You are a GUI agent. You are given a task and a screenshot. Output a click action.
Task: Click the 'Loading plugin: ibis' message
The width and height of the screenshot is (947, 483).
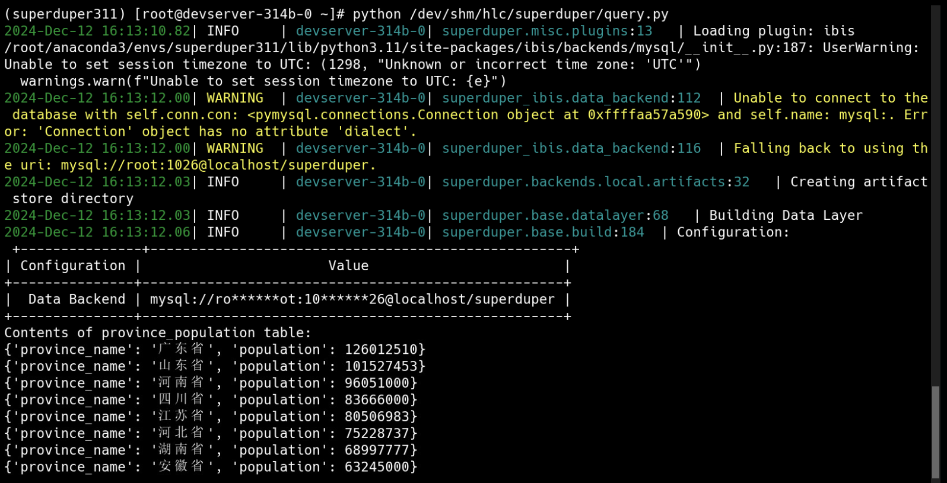[x=774, y=31]
